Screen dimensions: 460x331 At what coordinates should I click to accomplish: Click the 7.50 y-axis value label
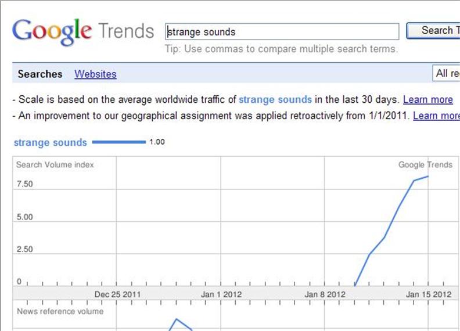click(25, 184)
